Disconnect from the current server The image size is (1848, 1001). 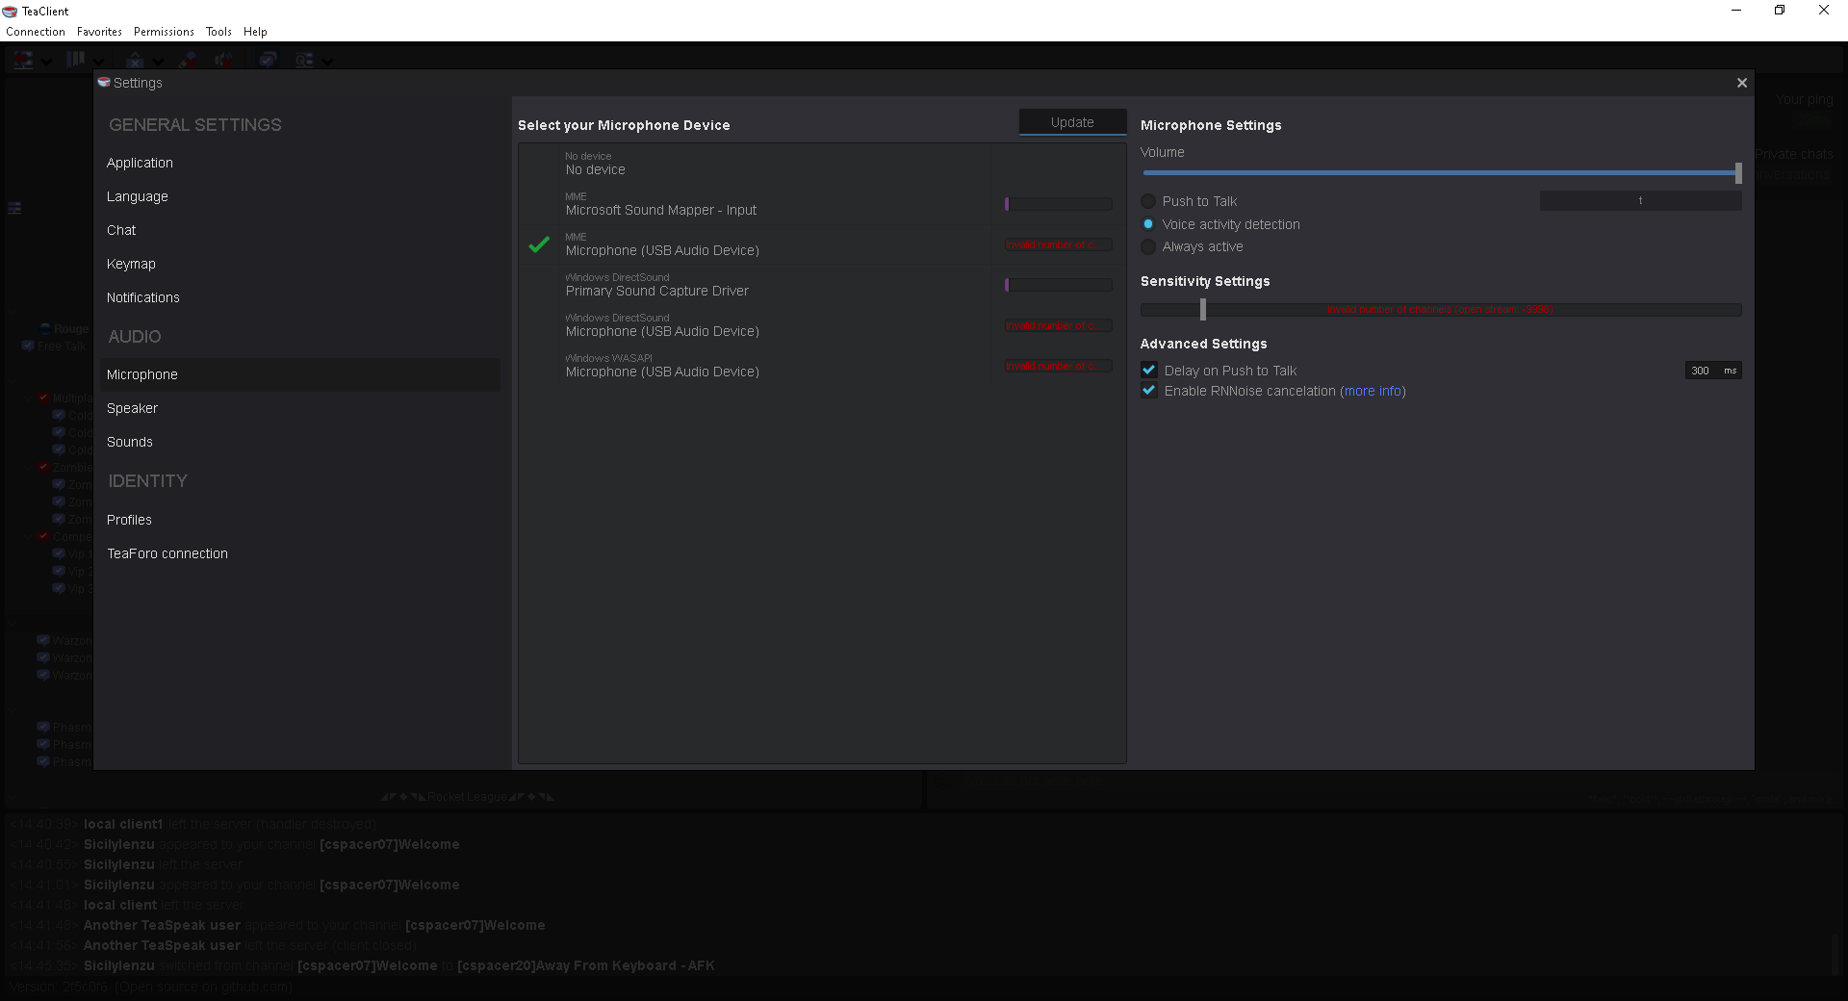point(24,60)
